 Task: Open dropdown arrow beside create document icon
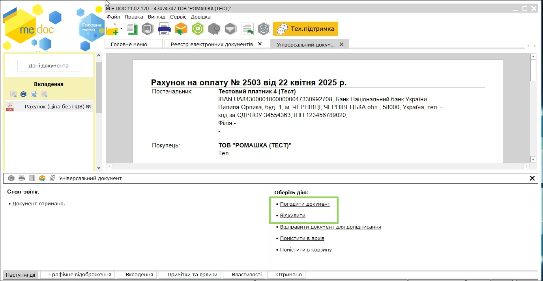(x=122, y=28)
